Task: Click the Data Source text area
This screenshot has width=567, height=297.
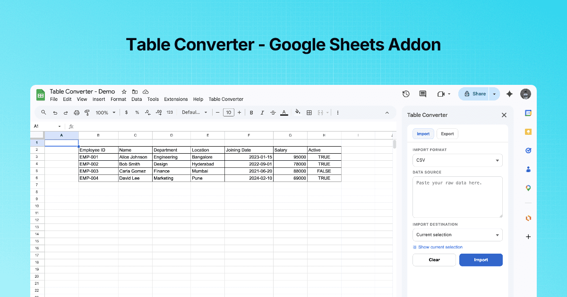Action: coord(457,197)
